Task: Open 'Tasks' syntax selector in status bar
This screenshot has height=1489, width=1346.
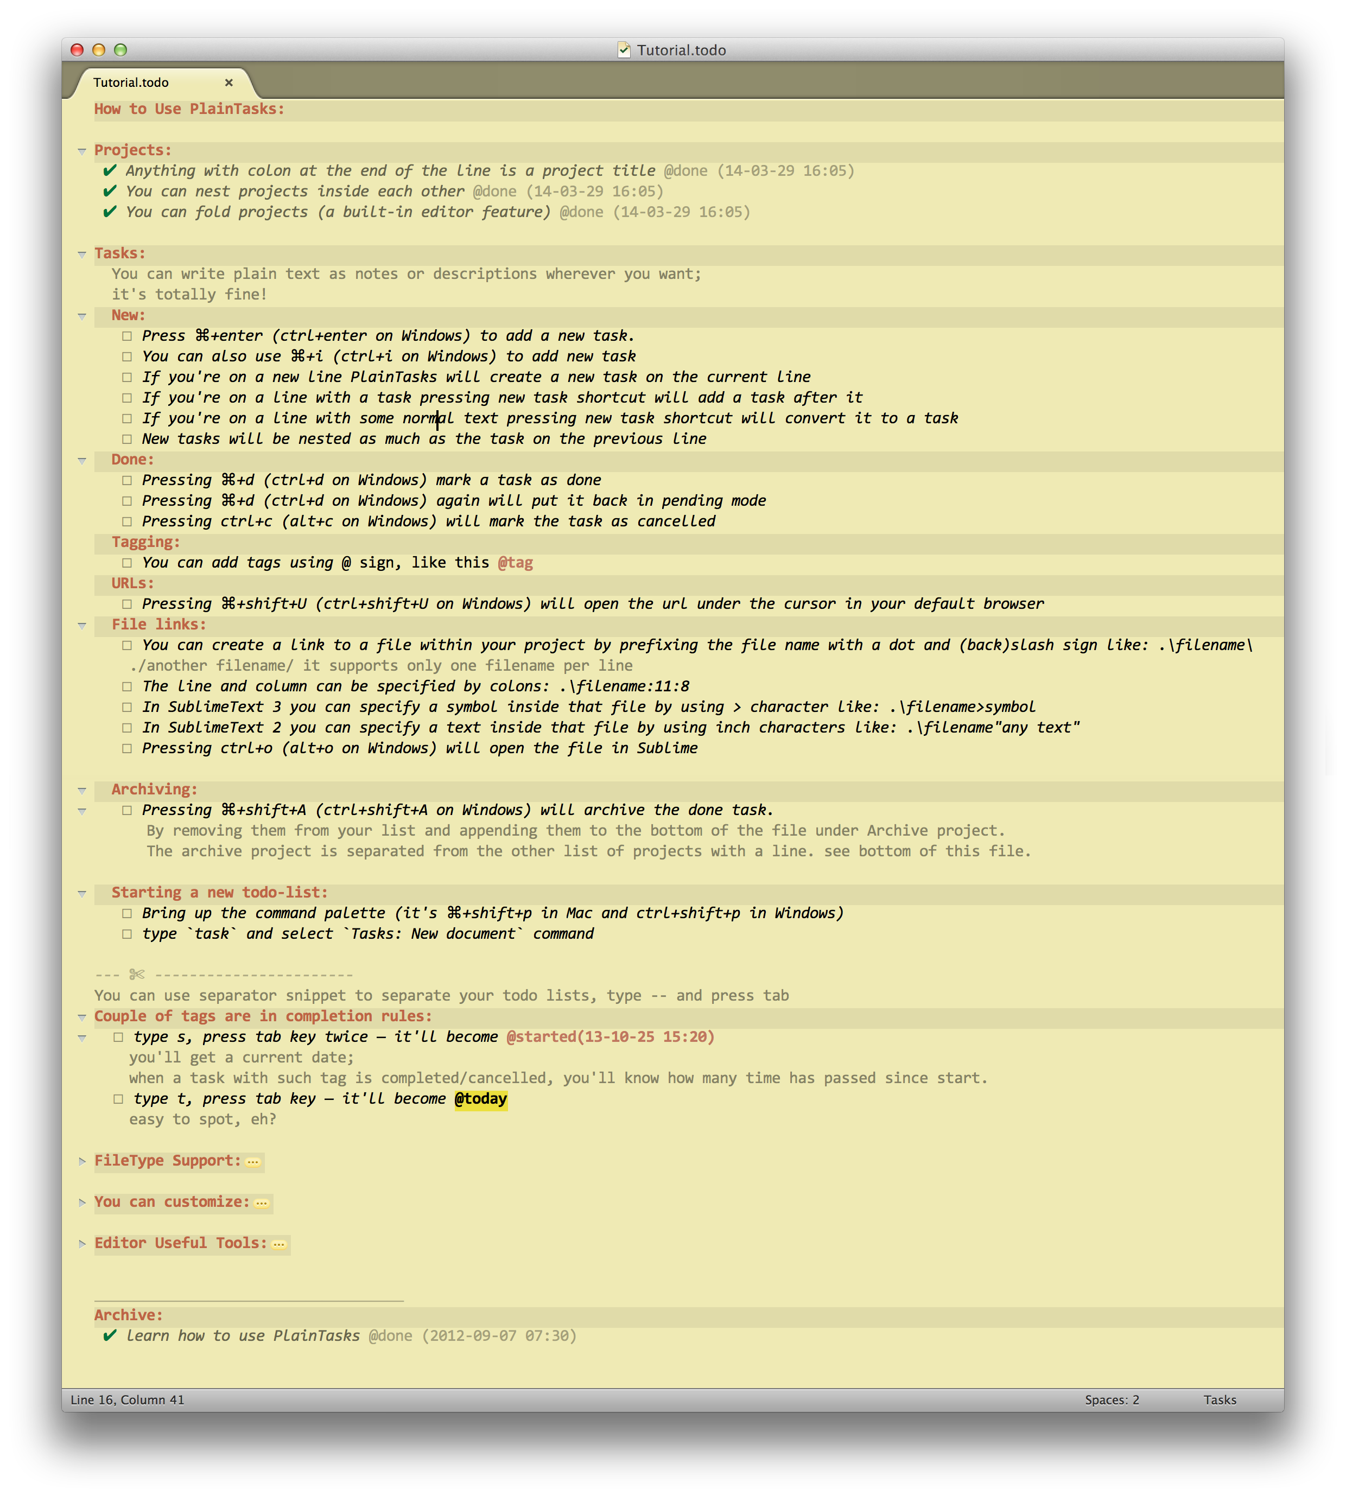Action: click(1220, 1399)
